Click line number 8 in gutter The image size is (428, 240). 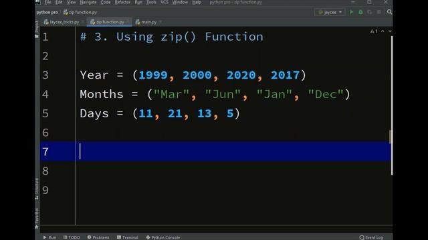coord(45,171)
